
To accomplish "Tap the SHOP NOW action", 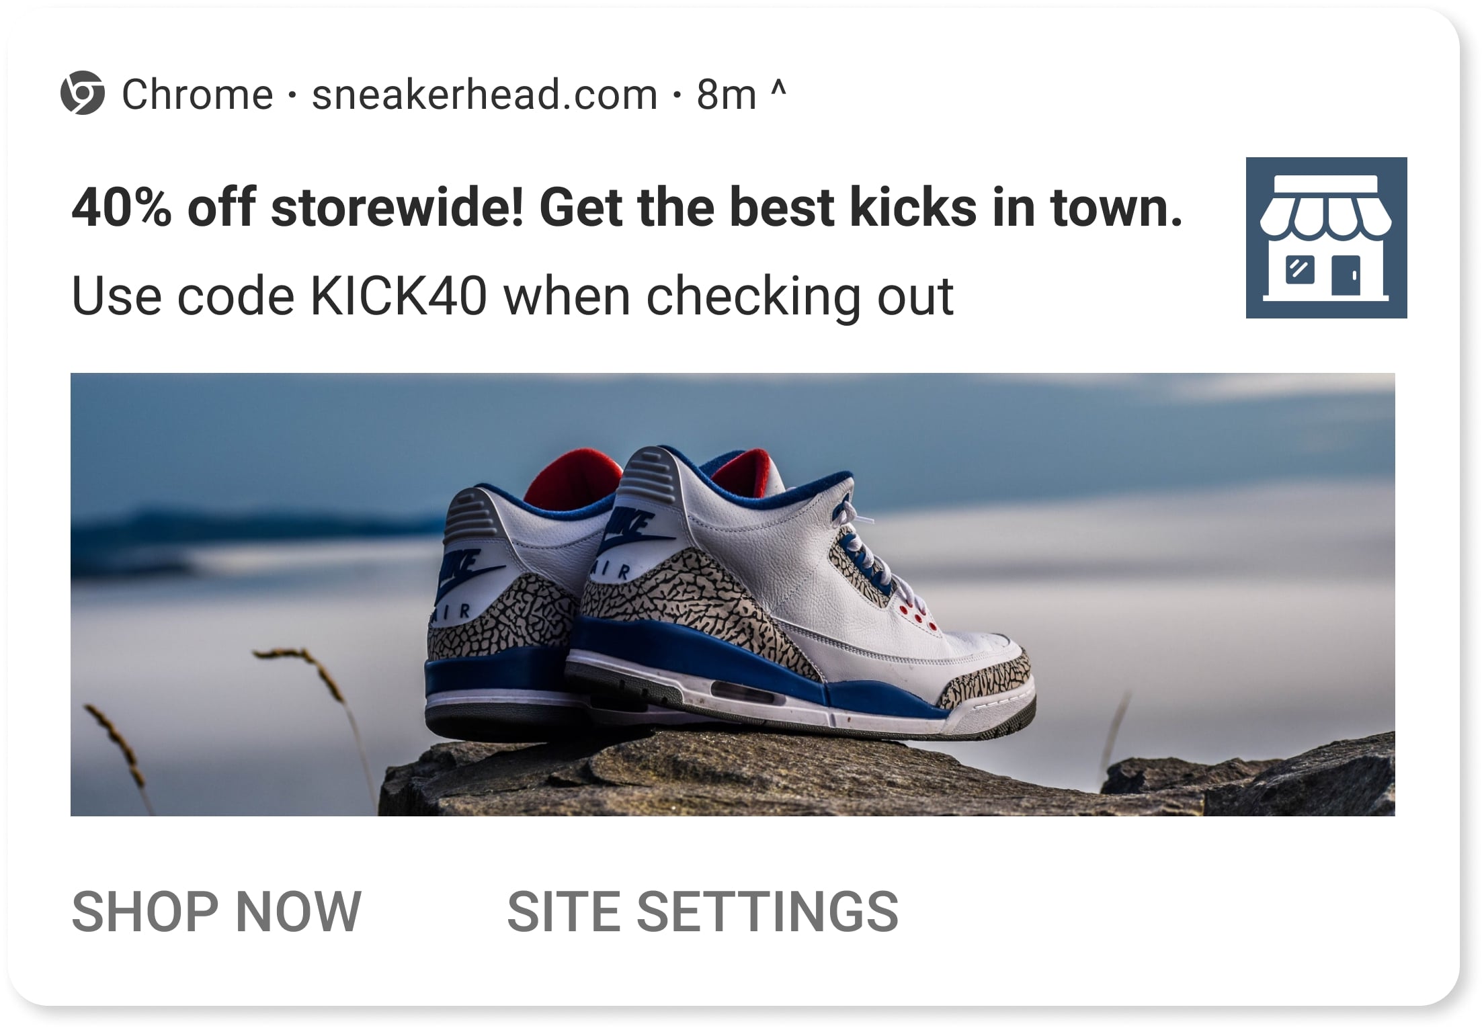I will pos(216,912).
